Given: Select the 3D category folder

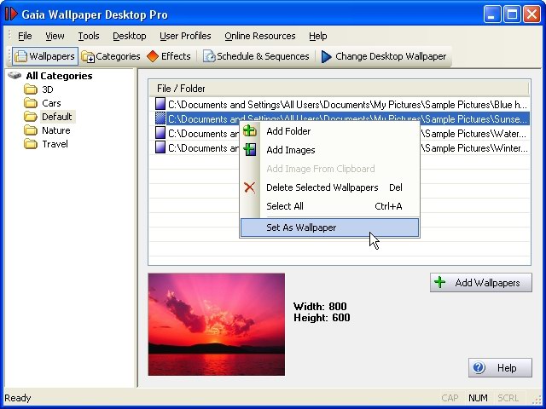Looking at the screenshot, I should [38, 89].
